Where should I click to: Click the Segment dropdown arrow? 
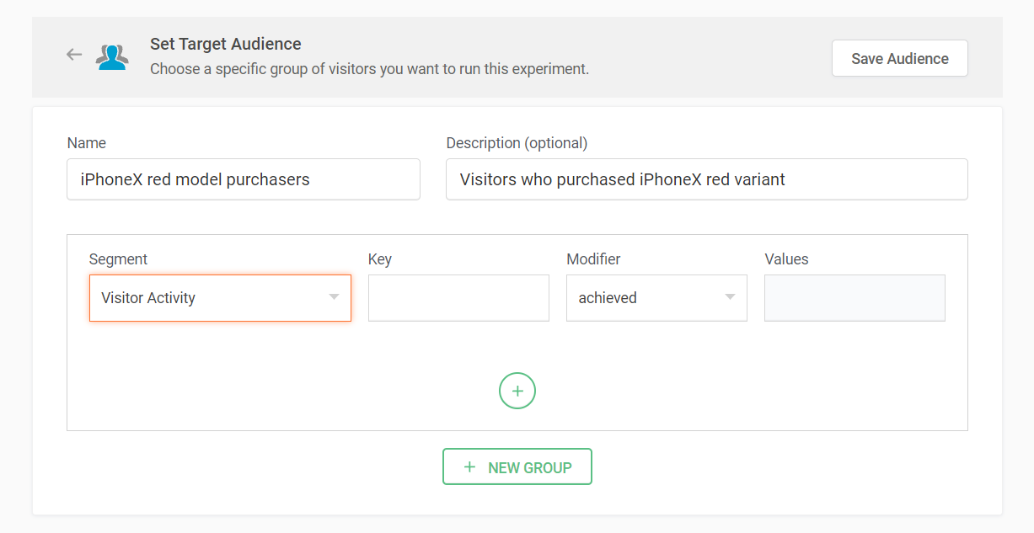point(334,297)
